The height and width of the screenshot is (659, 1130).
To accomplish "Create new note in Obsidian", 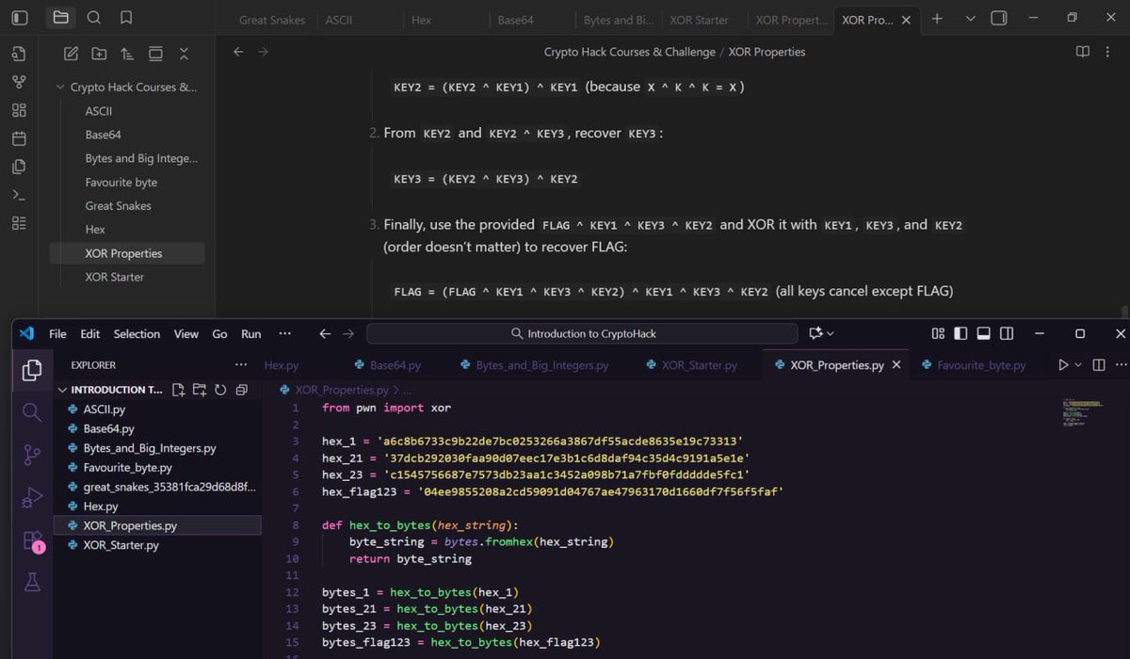I will [71, 54].
